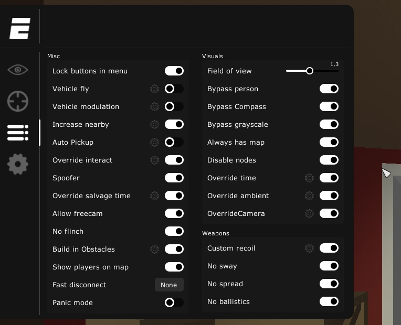Click the E logo at top left

(x=20, y=28)
